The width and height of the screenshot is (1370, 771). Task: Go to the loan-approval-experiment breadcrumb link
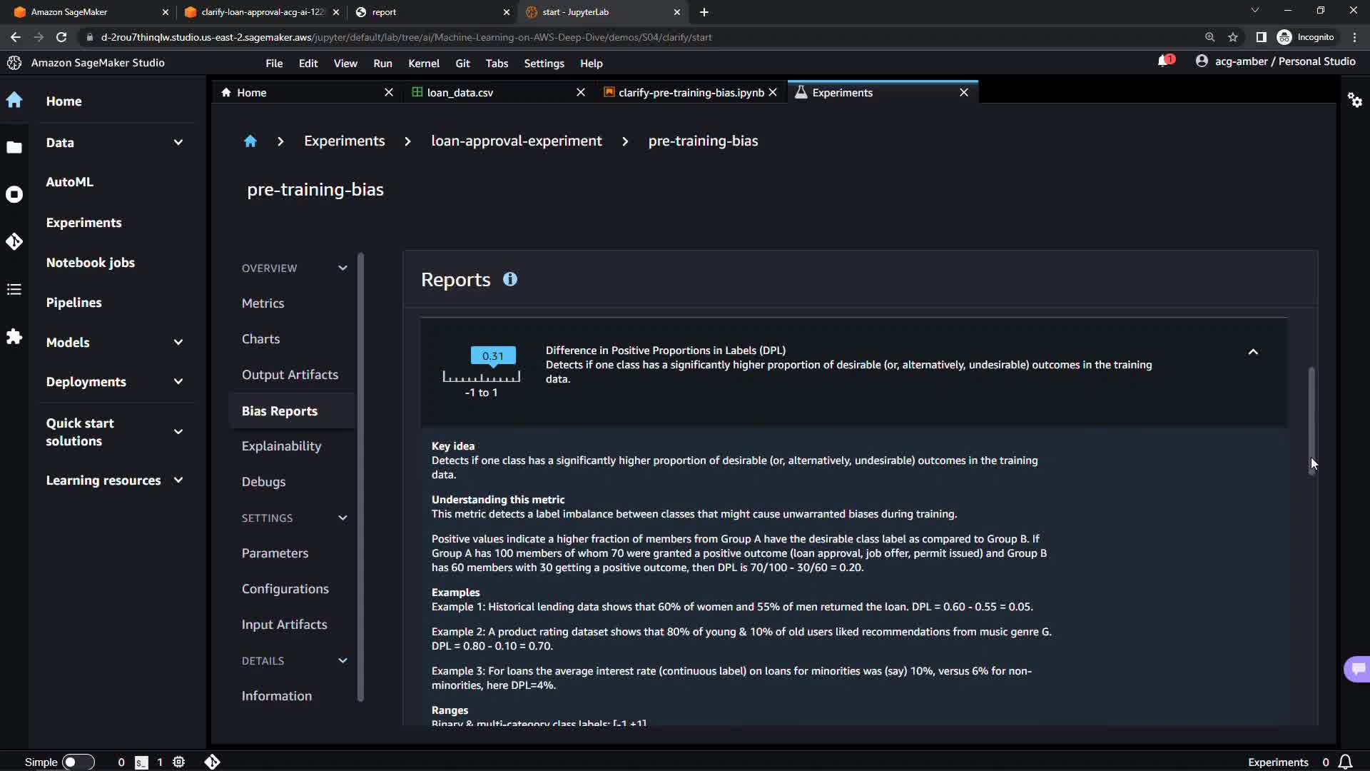click(516, 141)
